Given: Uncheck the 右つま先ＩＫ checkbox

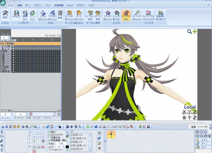Looking at the screenshot, I should coord(72,146).
